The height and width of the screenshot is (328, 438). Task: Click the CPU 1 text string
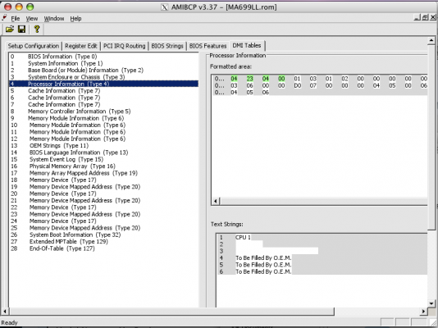point(243,237)
